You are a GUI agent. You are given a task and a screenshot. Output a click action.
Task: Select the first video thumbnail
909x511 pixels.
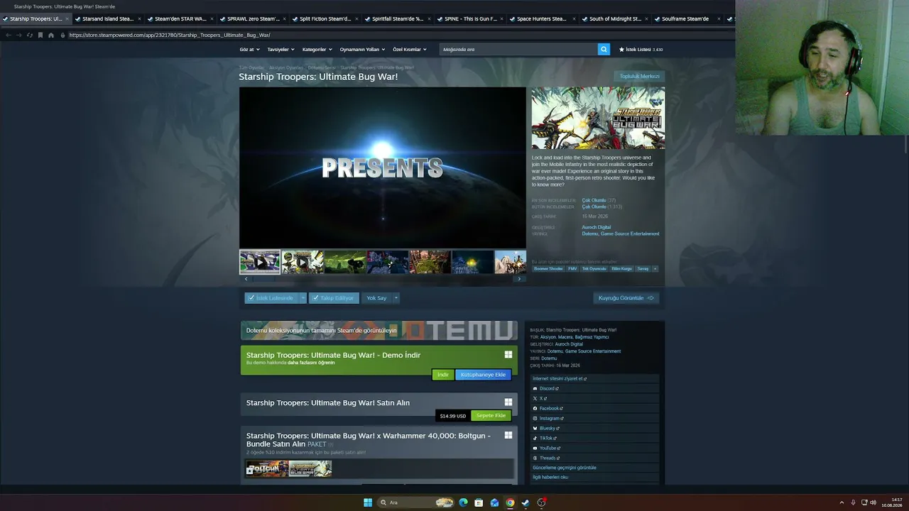click(x=260, y=262)
